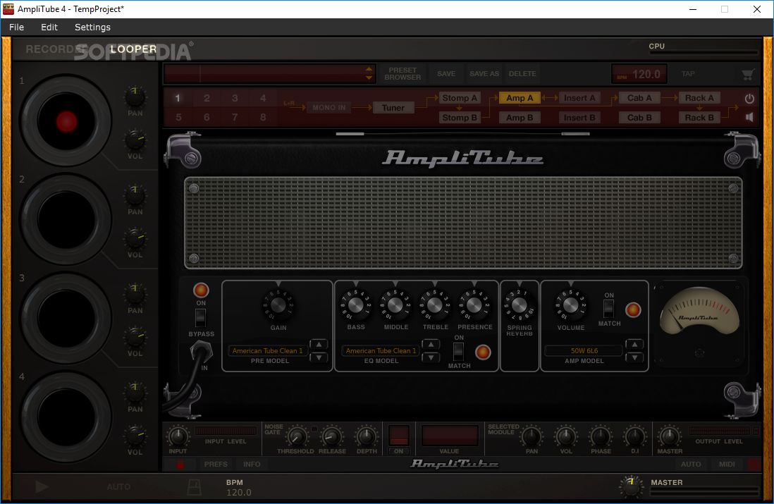Flip the EQ Match ON switch

coord(459,352)
